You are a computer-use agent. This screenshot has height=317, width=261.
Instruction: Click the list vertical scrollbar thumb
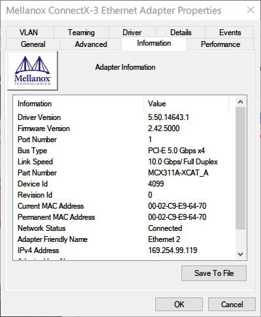[240, 168]
